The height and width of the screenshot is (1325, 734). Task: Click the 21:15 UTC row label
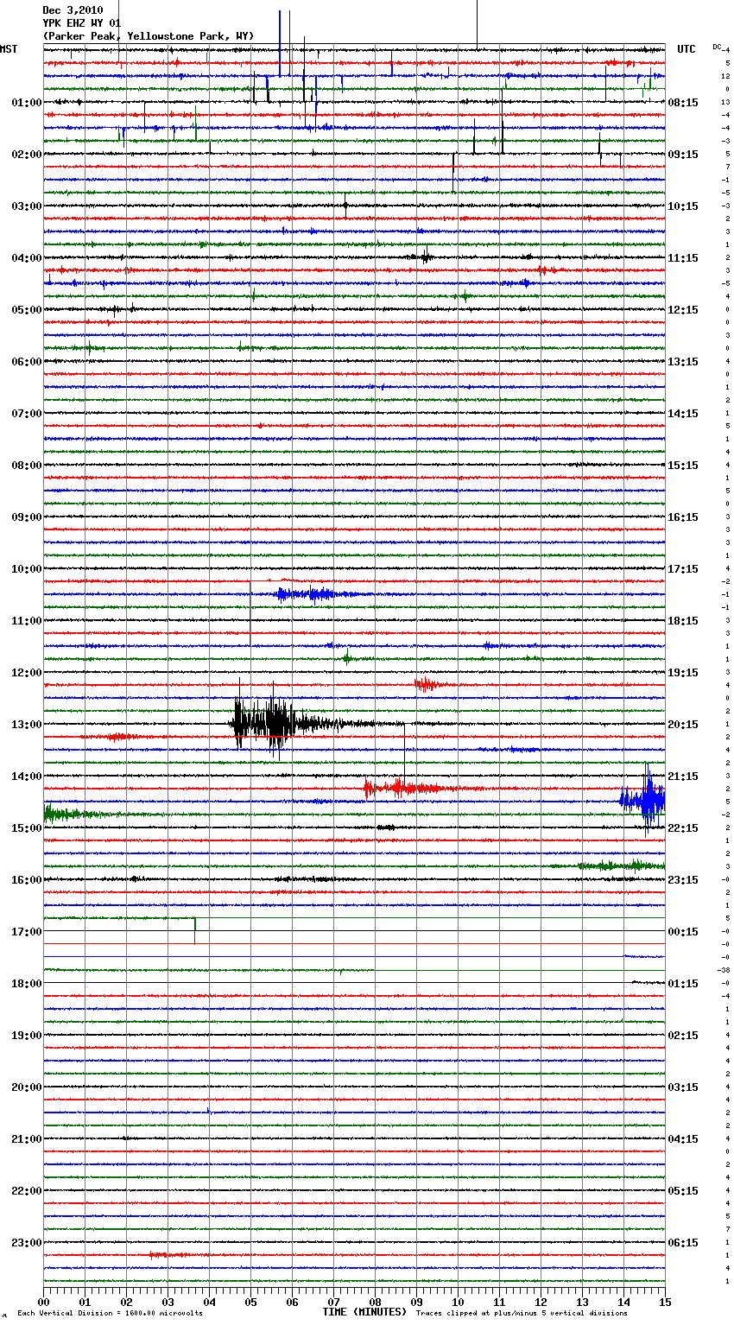(x=683, y=777)
